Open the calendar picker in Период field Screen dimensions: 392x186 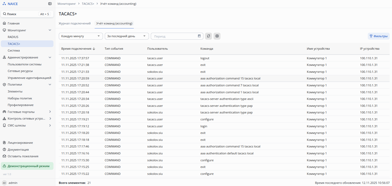(199, 36)
